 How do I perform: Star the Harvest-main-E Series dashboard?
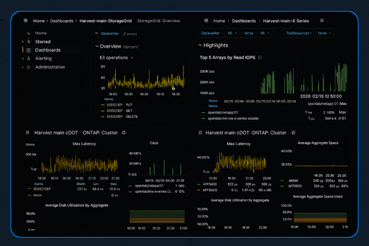pyautogui.click(x=322, y=20)
